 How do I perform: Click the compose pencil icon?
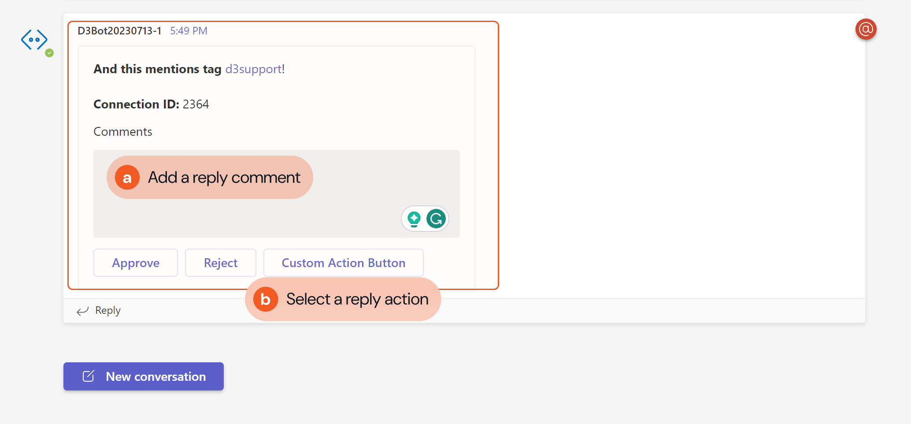89,376
